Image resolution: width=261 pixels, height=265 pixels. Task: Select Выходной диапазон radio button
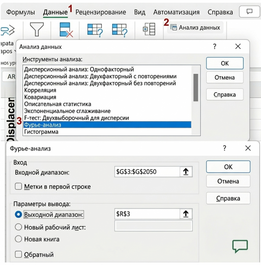[18, 214]
